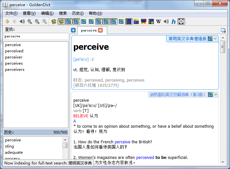Click the 剑桥高阶英汉双解词典（第3版）title
This screenshot has height=169, width=230.
pos(177,95)
